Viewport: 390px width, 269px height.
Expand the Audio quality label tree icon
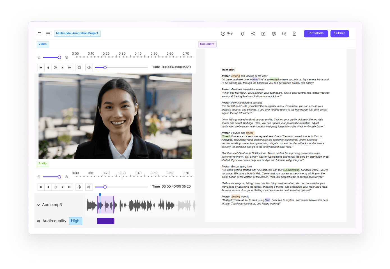point(38,221)
